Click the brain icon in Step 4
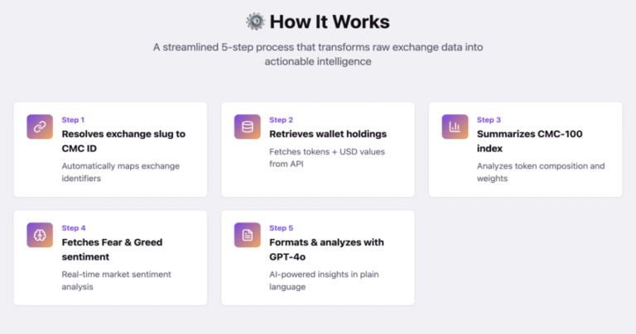This screenshot has width=636, height=334. (x=40, y=235)
